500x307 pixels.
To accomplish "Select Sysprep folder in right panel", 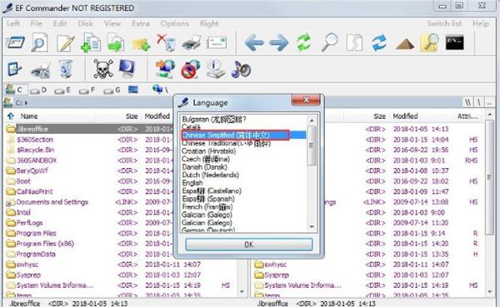I will [277, 275].
